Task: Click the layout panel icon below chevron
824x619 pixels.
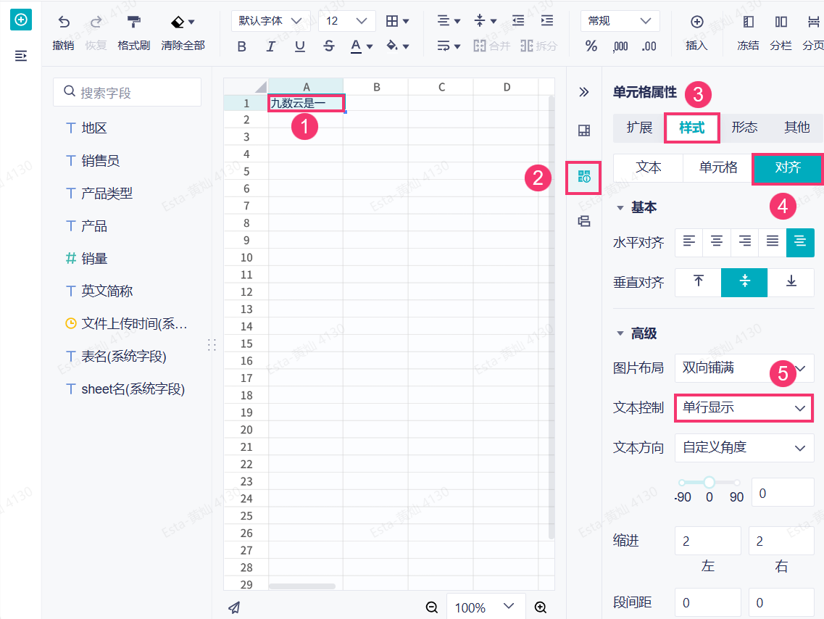Action: pyautogui.click(x=584, y=130)
